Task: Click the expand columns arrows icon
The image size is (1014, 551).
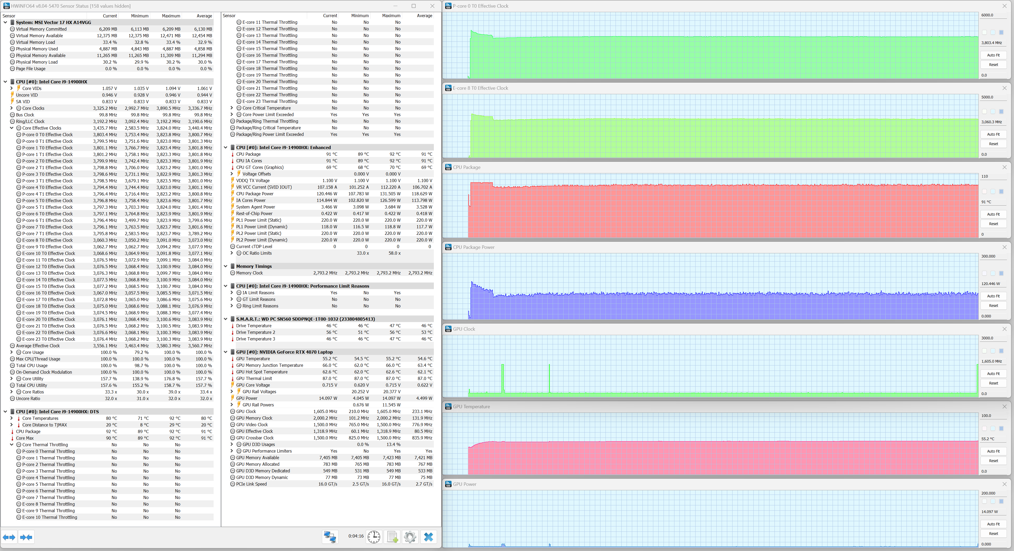Action: pos(9,537)
